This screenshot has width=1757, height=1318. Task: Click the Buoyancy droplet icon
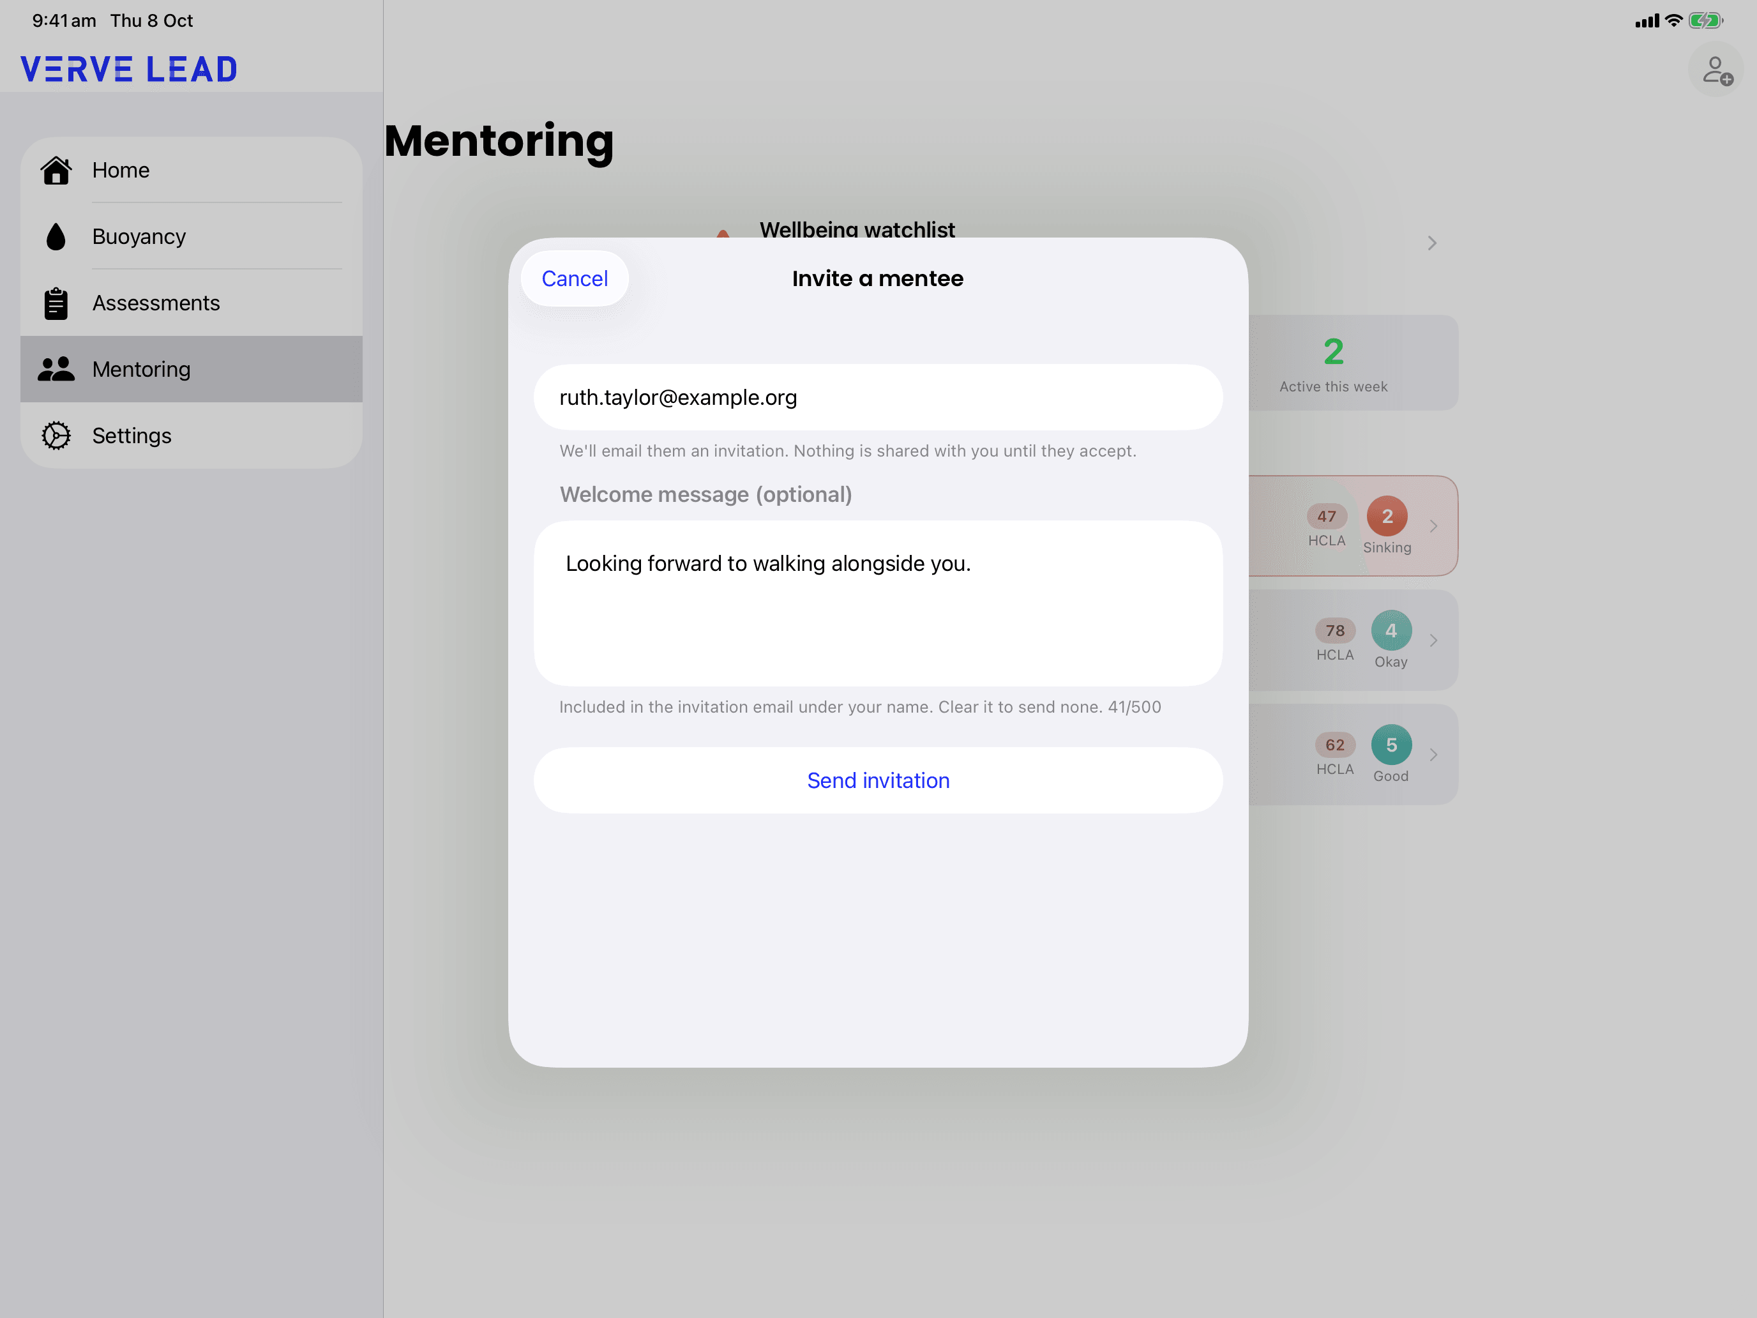click(56, 237)
